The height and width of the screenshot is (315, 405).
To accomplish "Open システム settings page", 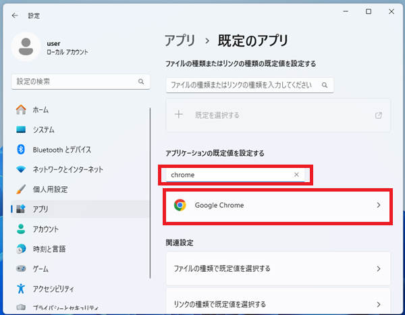I will [x=80, y=130].
